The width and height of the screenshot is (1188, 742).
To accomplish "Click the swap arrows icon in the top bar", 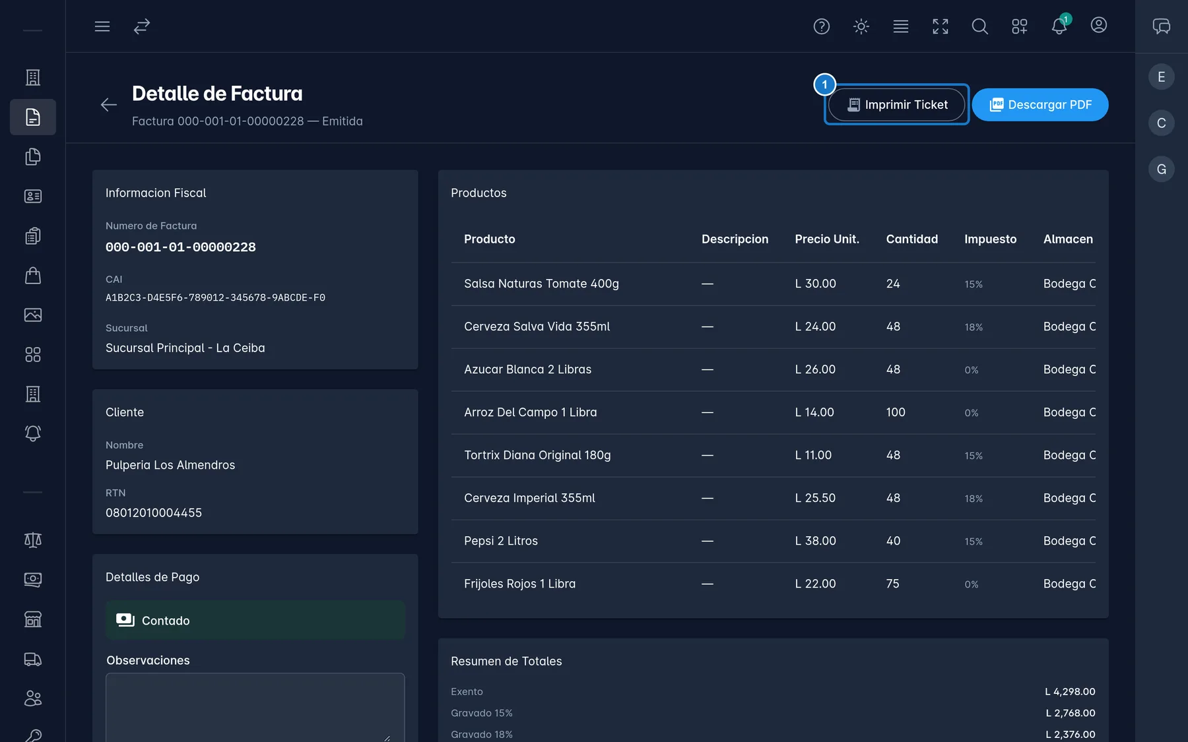I will (x=142, y=26).
